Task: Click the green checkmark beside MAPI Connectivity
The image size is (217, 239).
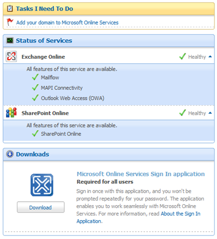Action: (35, 88)
